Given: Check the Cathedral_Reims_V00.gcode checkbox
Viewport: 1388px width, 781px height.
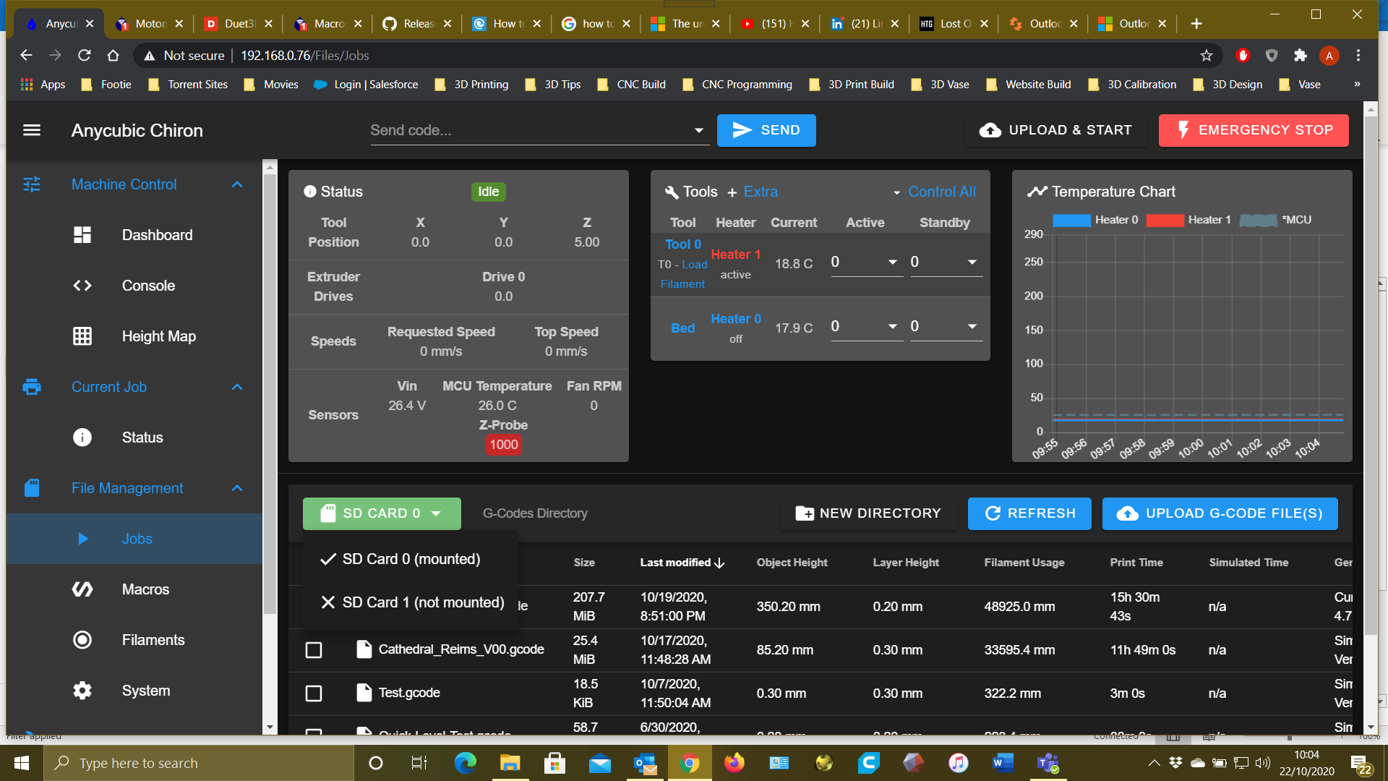Looking at the screenshot, I should (314, 650).
